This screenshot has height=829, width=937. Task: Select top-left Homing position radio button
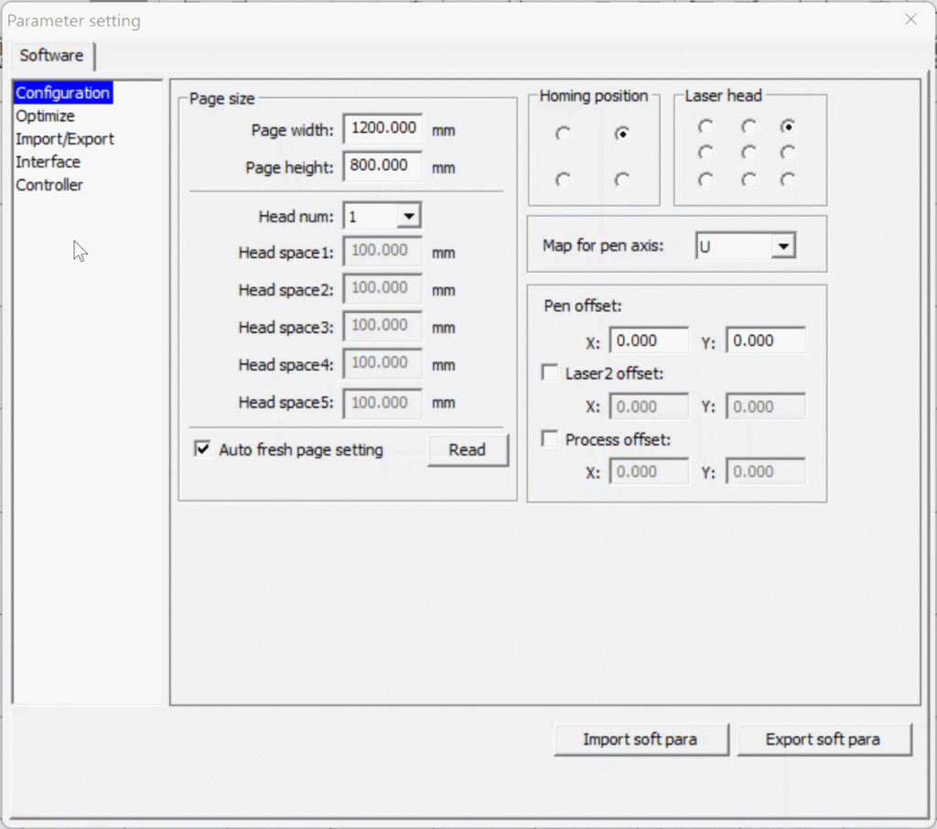click(563, 134)
